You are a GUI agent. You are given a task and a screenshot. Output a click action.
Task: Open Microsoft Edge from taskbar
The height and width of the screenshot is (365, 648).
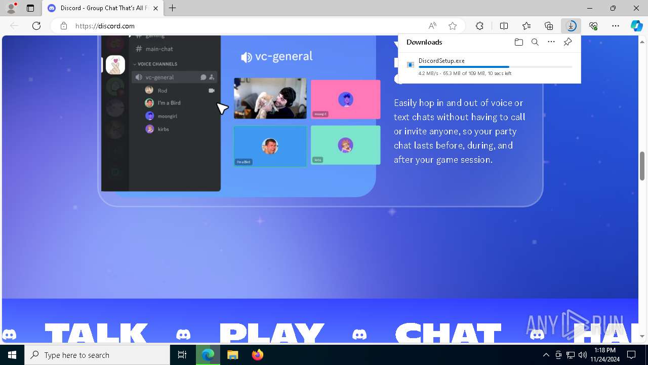[208, 355]
